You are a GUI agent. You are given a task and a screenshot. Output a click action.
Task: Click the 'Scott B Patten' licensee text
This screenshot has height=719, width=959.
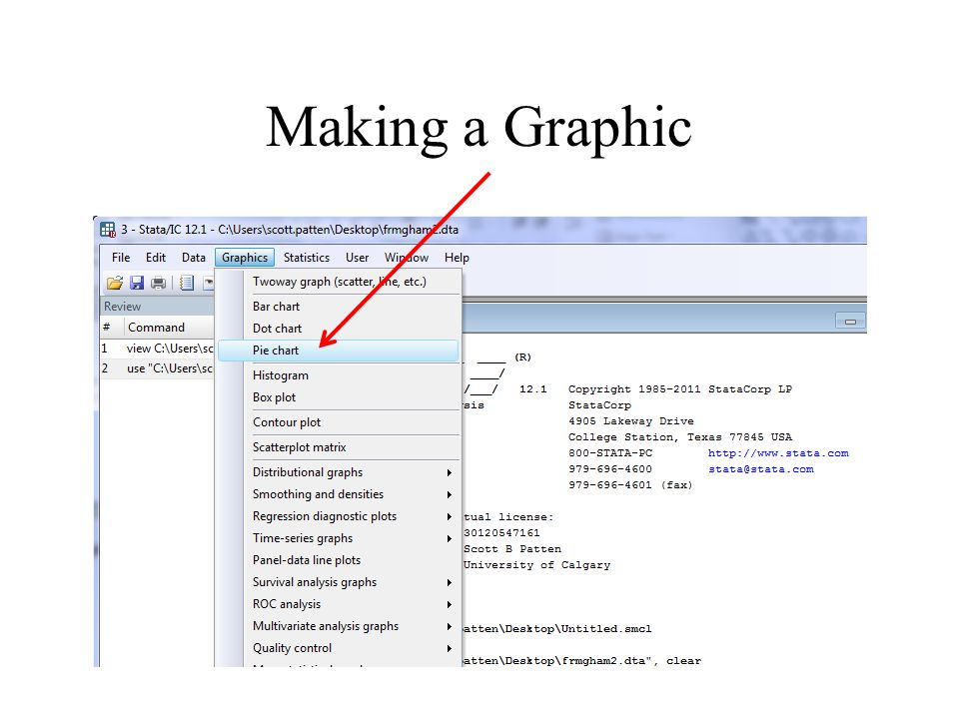pyautogui.click(x=512, y=549)
